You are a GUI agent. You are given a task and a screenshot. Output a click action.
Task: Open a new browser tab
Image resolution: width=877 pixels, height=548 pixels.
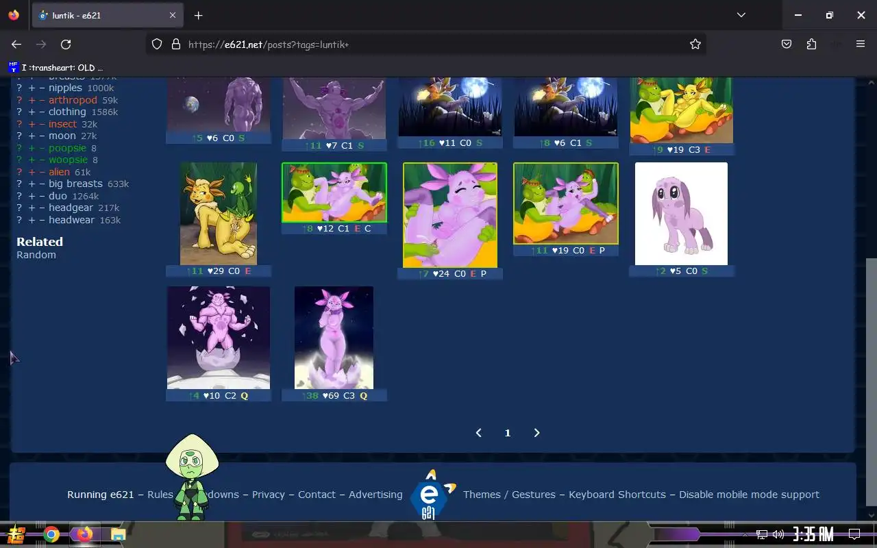tap(198, 15)
